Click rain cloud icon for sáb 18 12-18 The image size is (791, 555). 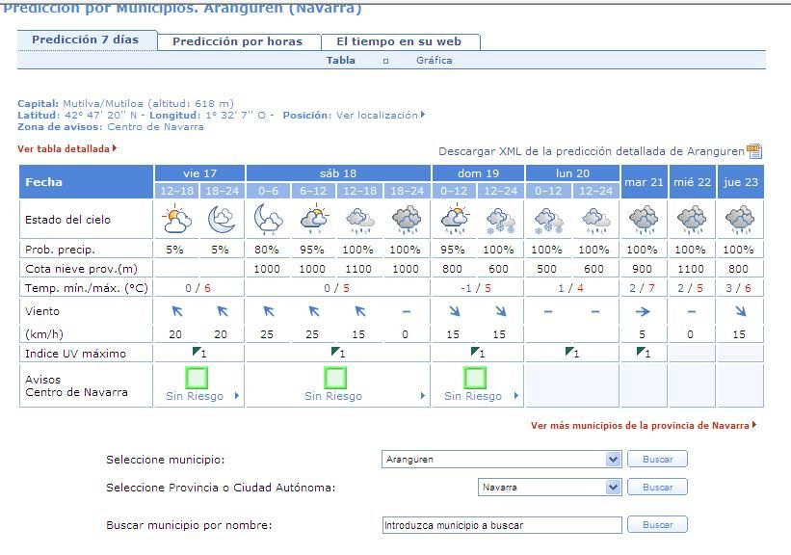[359, 221]
